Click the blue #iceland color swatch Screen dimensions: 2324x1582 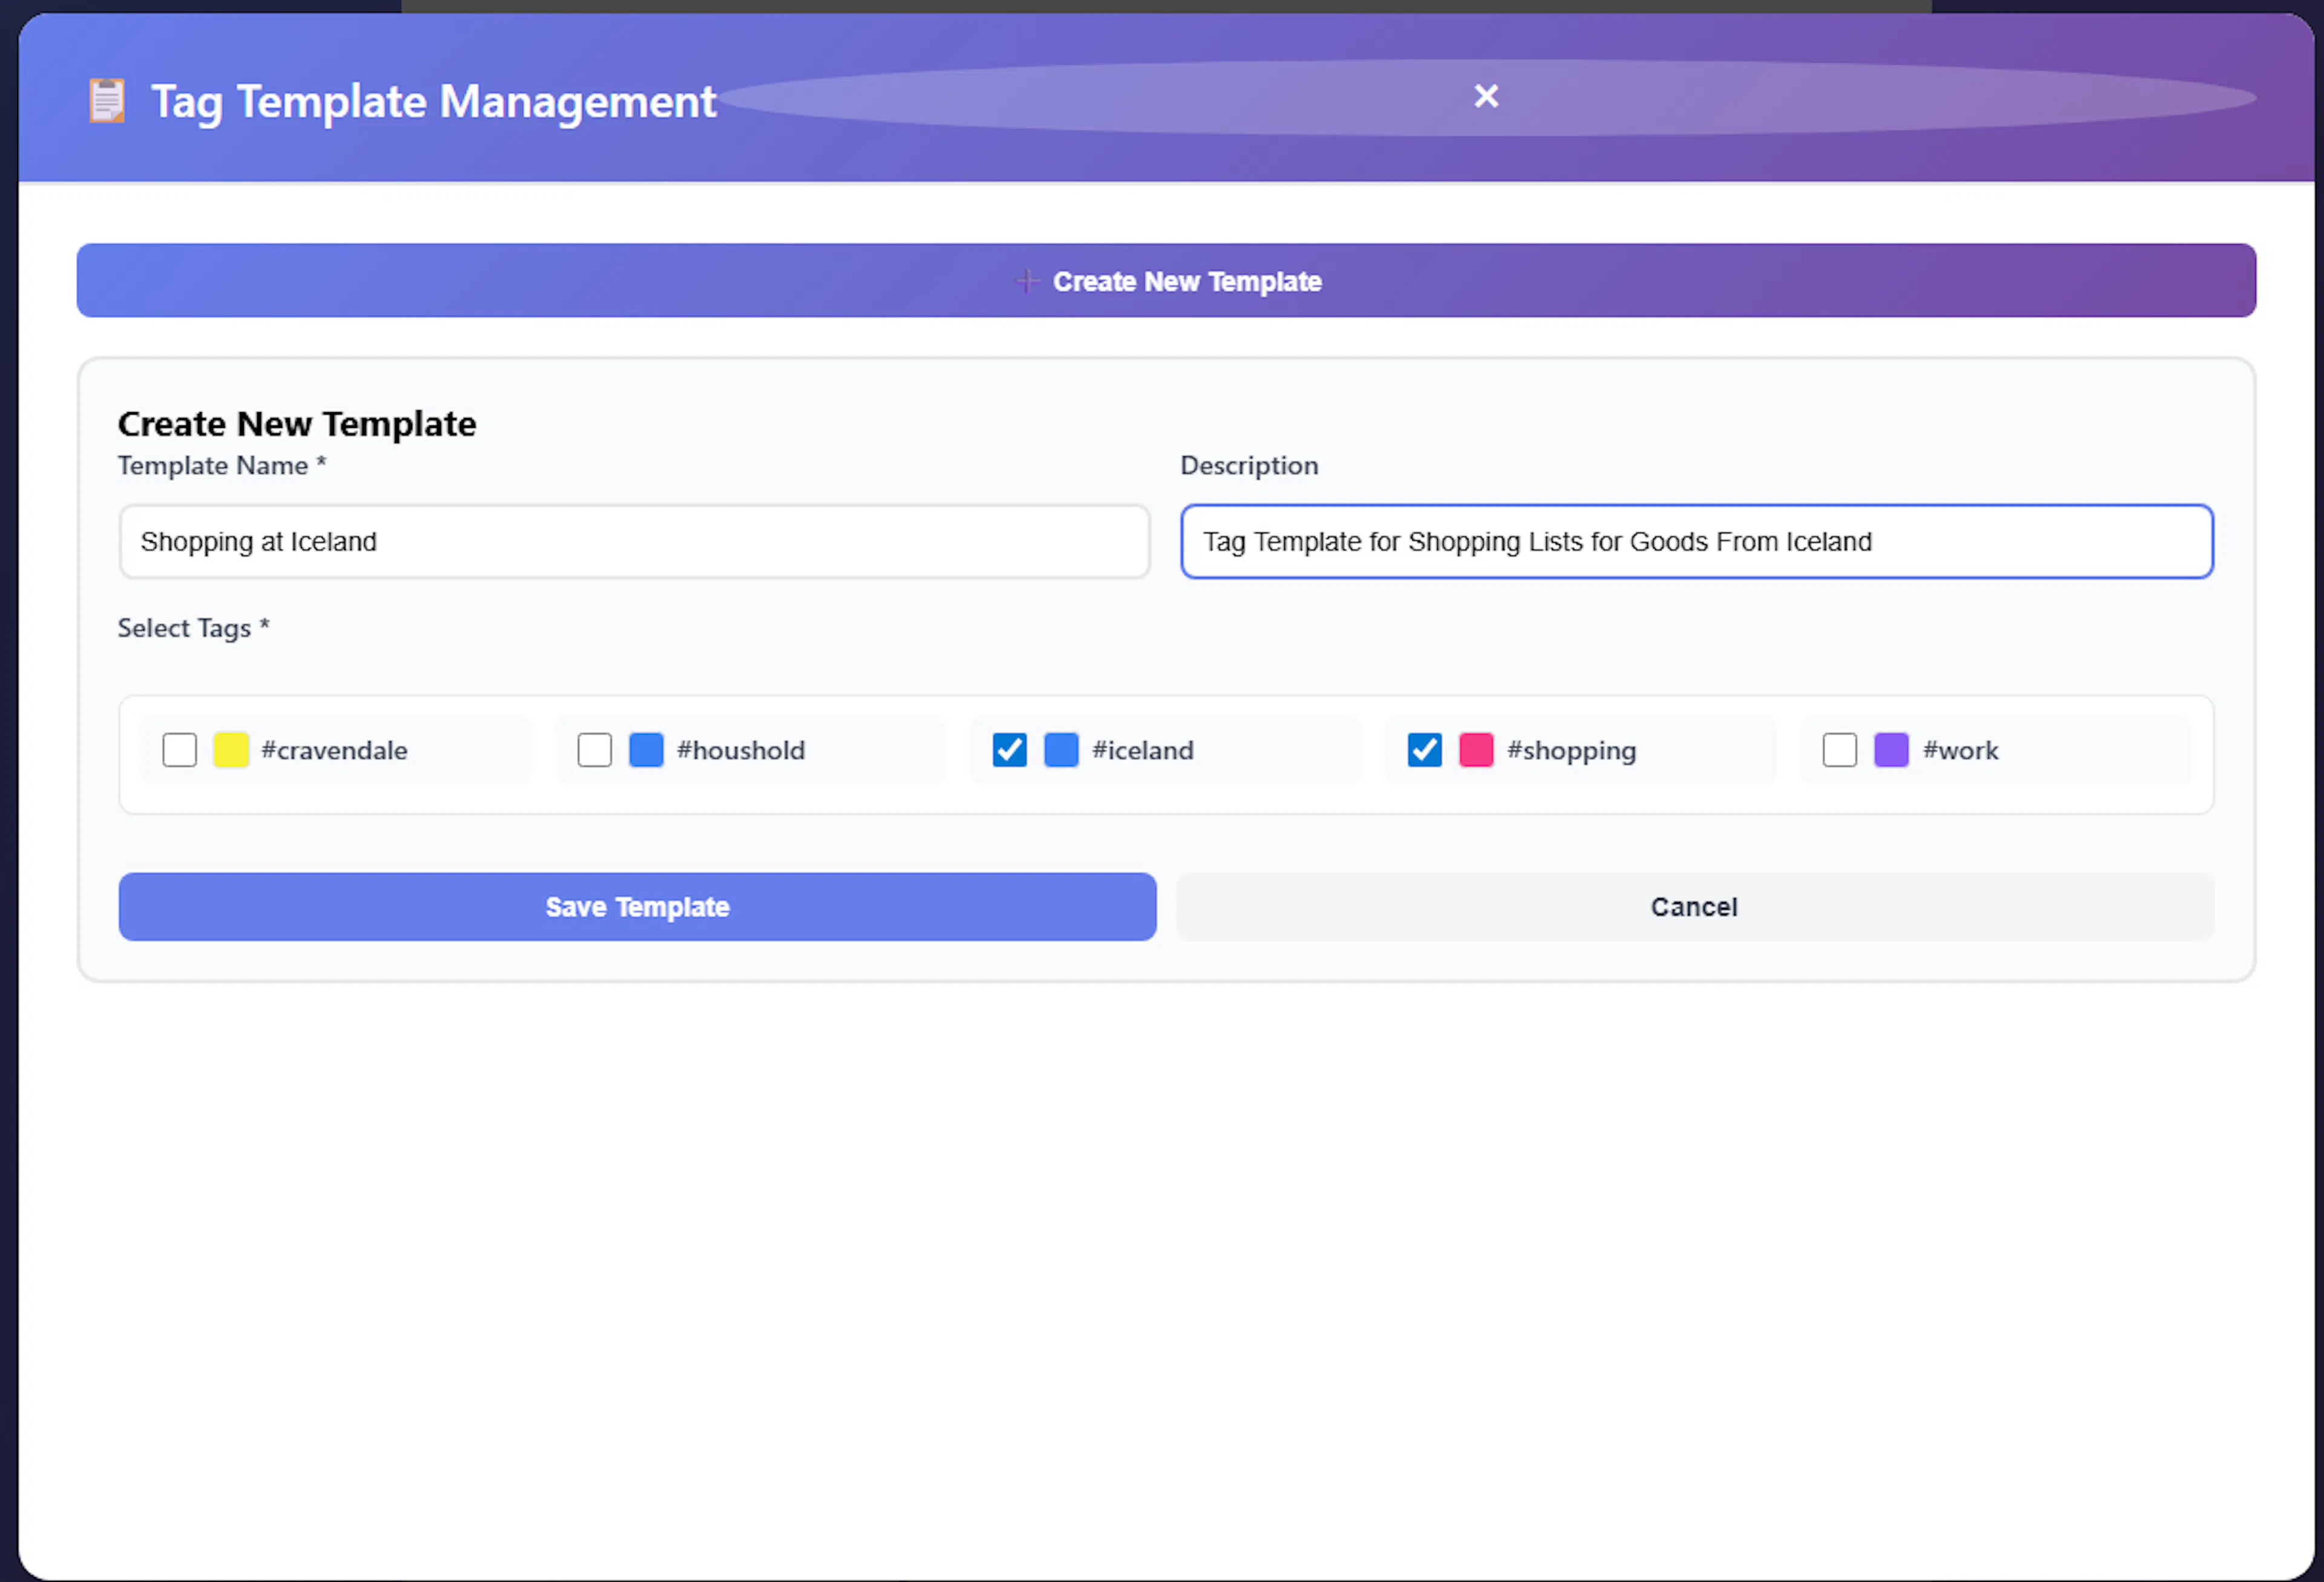point(1061,750)
